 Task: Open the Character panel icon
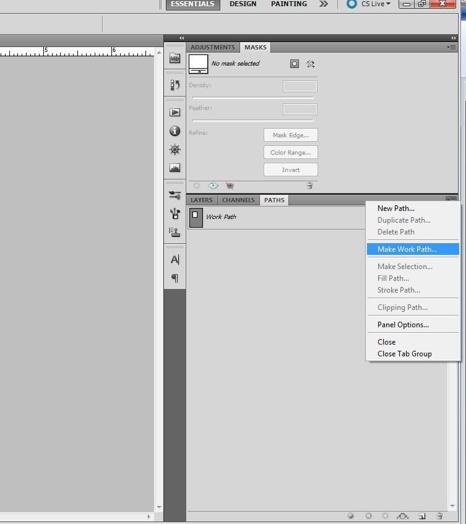(x=175, y=259)
